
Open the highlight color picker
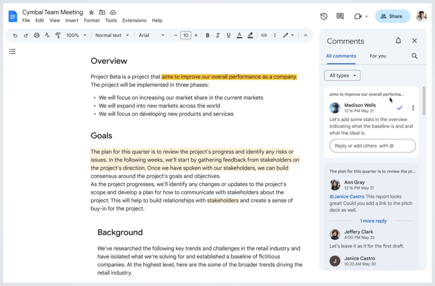[x=250, y=35]
